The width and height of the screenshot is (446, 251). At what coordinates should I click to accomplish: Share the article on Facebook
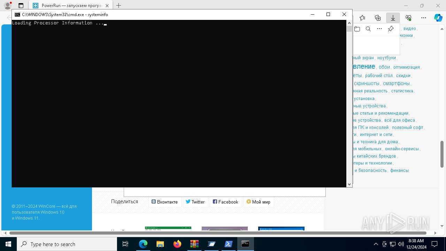pyautogui.click(x=226, y=202)
